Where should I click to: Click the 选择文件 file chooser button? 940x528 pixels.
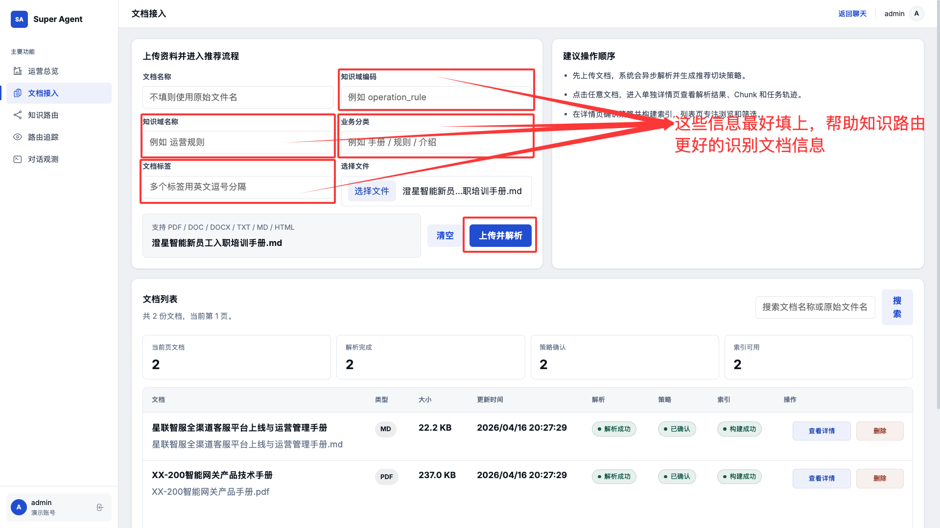click(372, 191)
